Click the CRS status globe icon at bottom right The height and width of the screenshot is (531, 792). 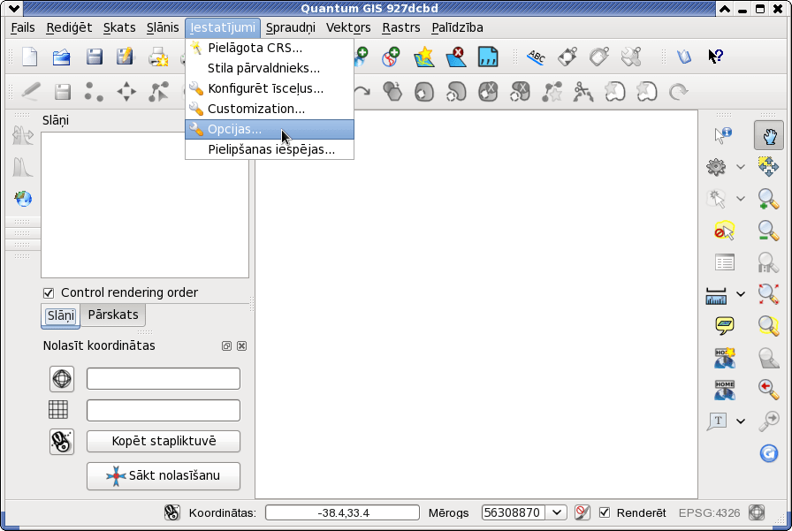[x=757, y=512]
